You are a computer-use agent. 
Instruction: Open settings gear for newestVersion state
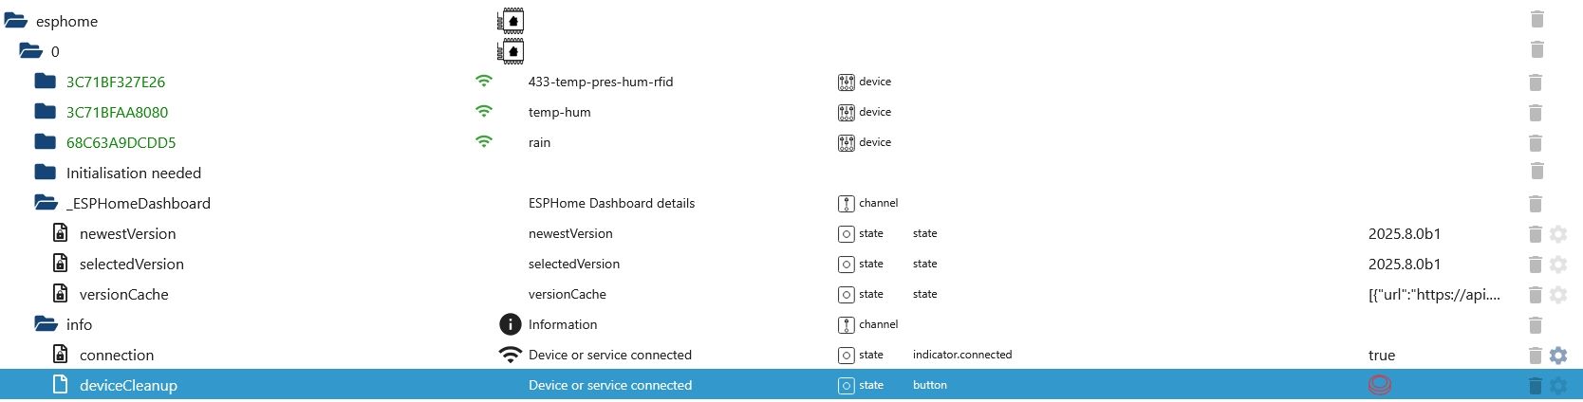coord(1557,234)
